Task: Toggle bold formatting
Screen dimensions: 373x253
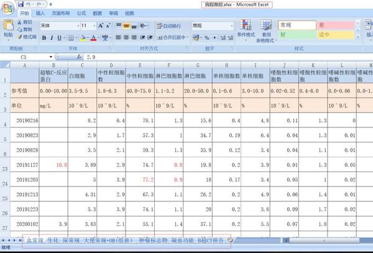Action: tap(44, 38)
